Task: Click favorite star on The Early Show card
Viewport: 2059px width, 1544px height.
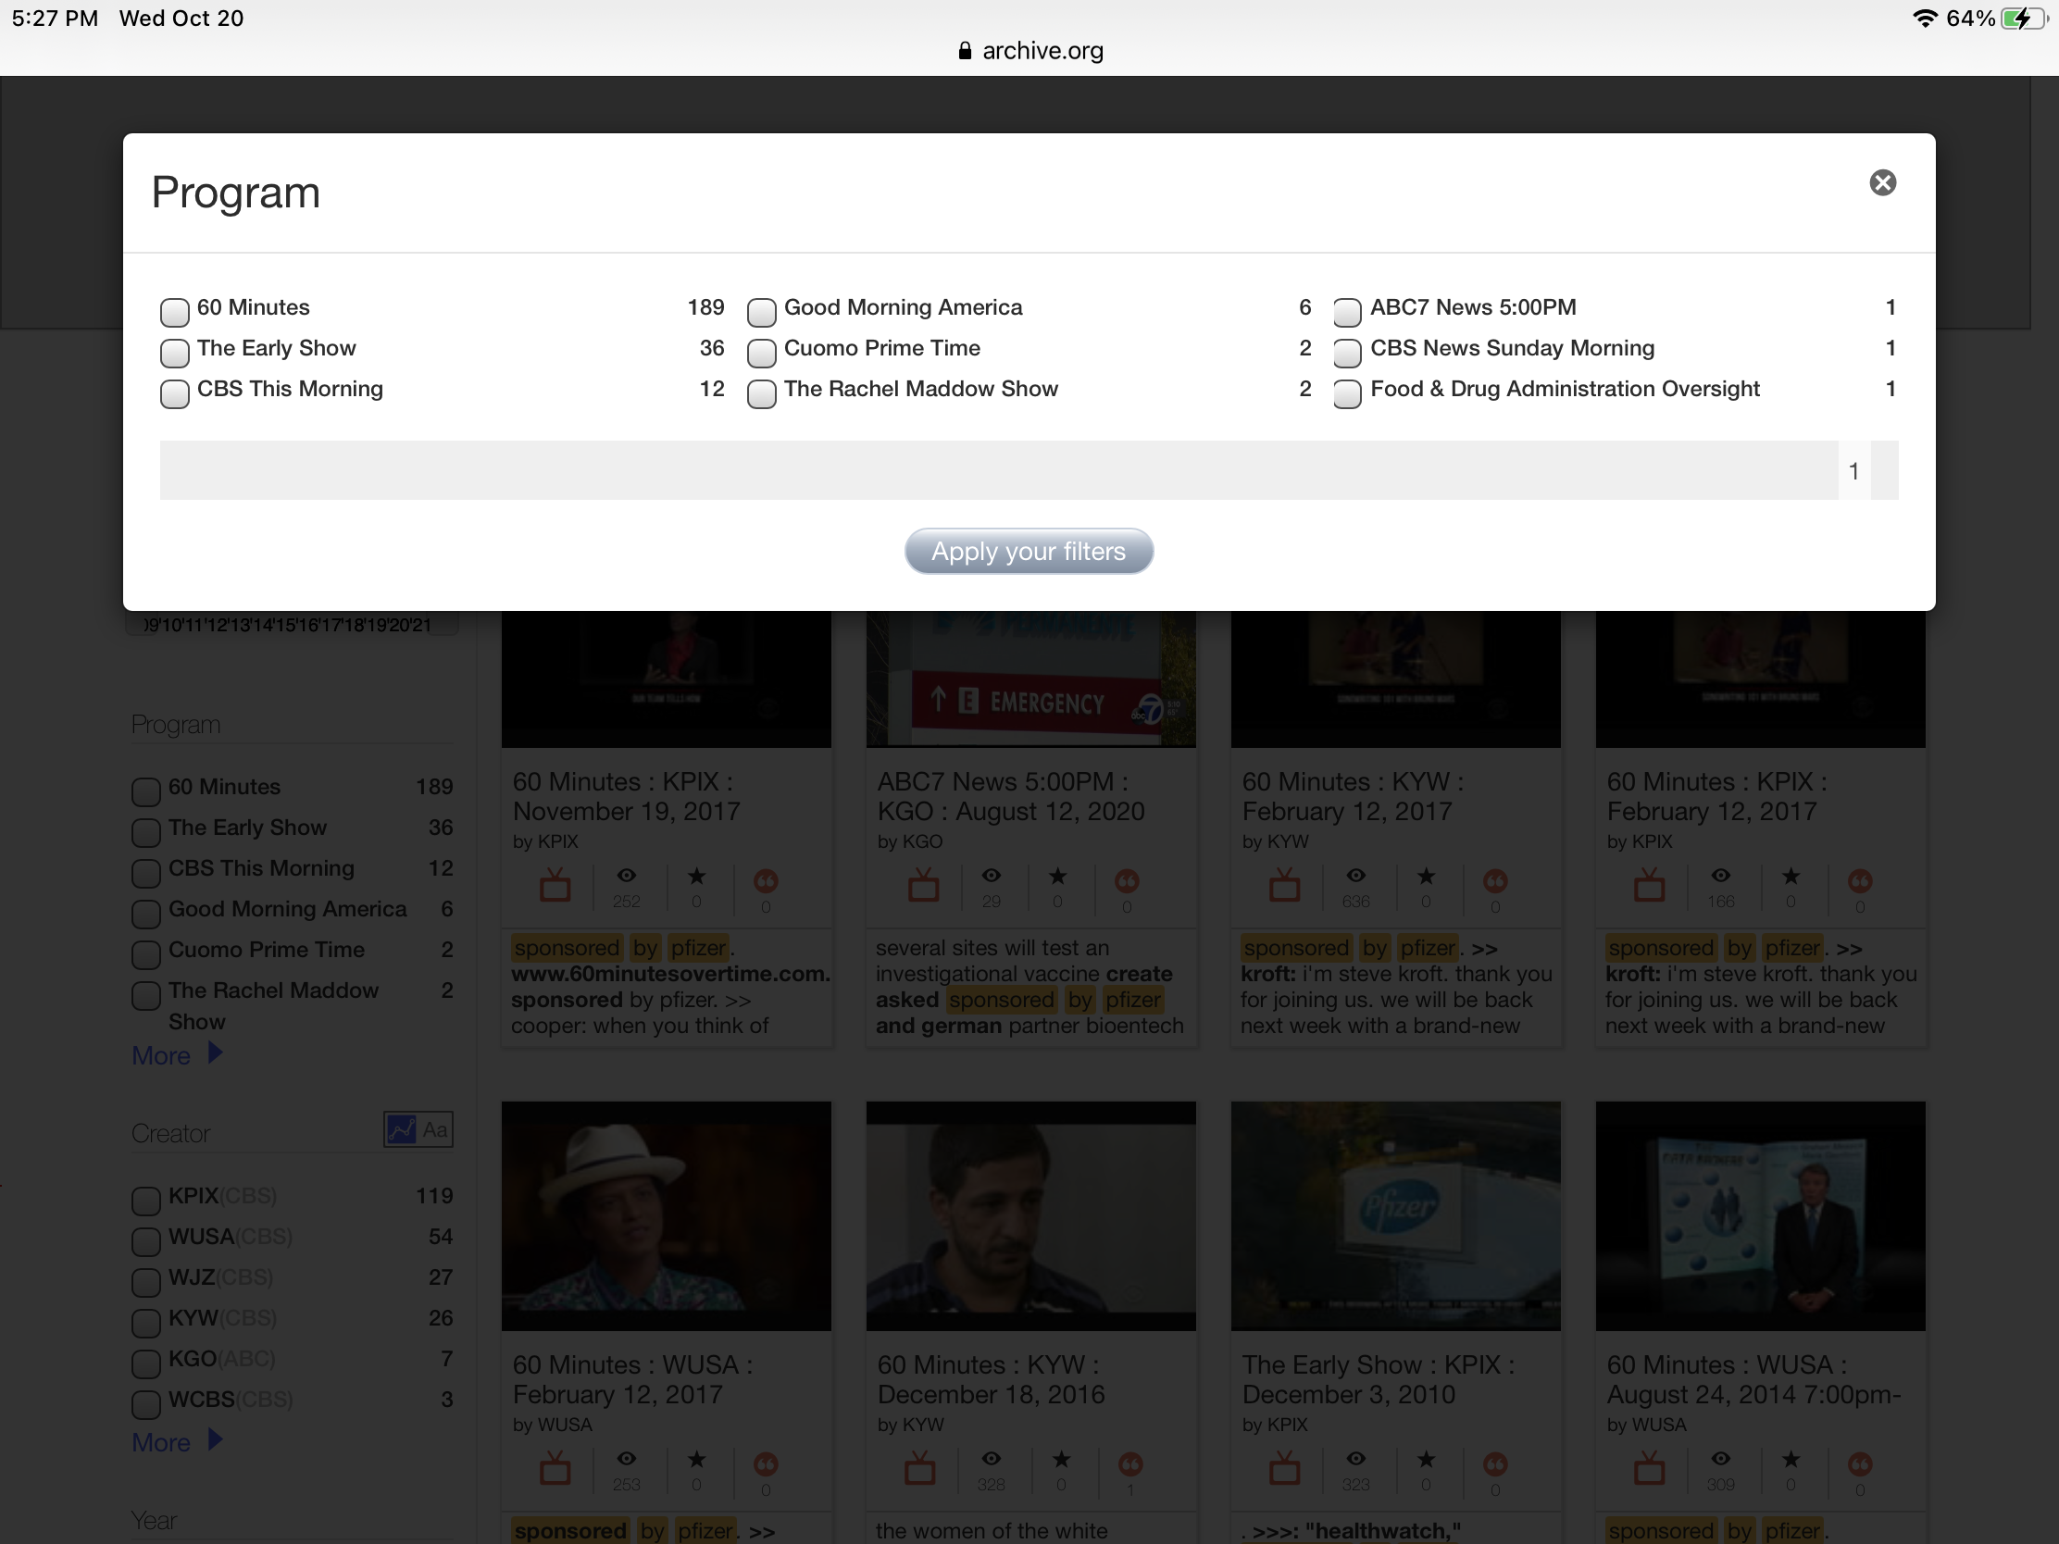Action: (1426, 1459)
